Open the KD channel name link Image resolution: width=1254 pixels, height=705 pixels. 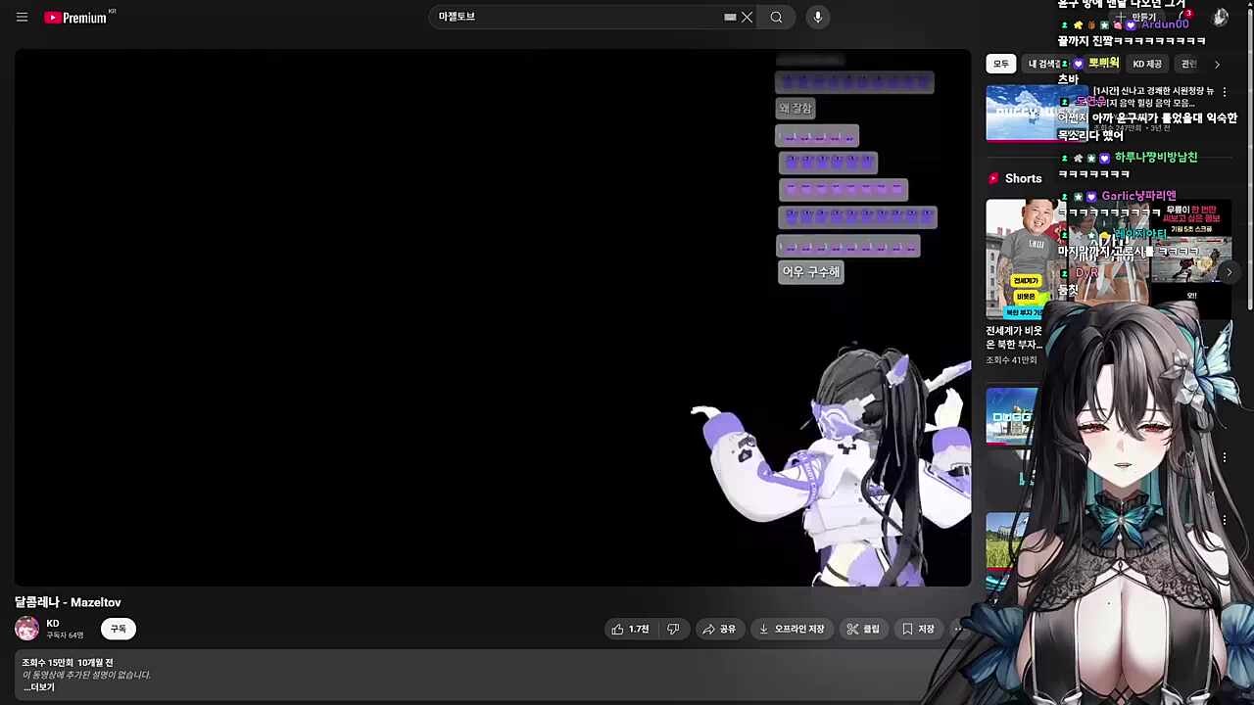[53, 624]
